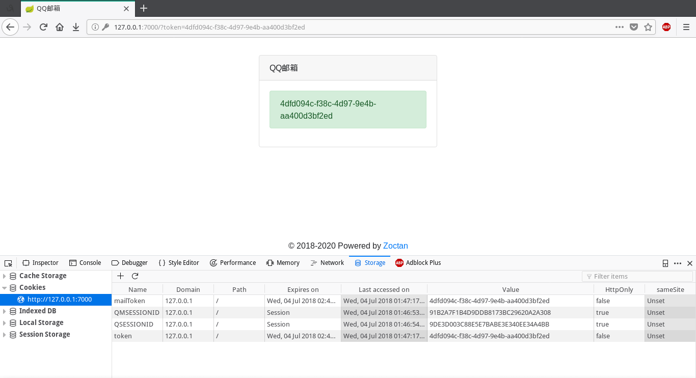This screenshot has width=696, height=378.
Task: Go to the browser home page icon
Action: coord(60,27)
